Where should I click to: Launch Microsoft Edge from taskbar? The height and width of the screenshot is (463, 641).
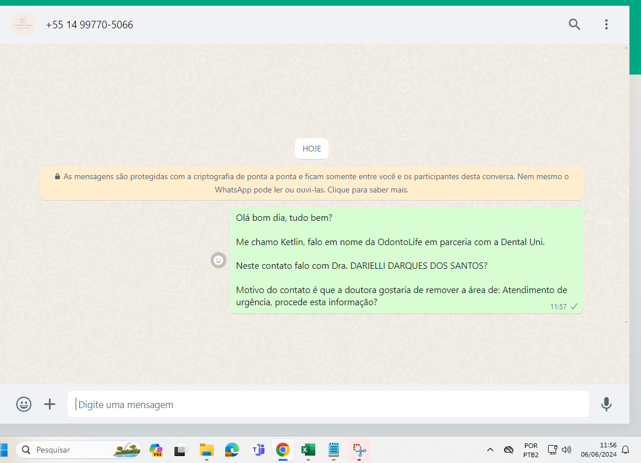(232, 450)
